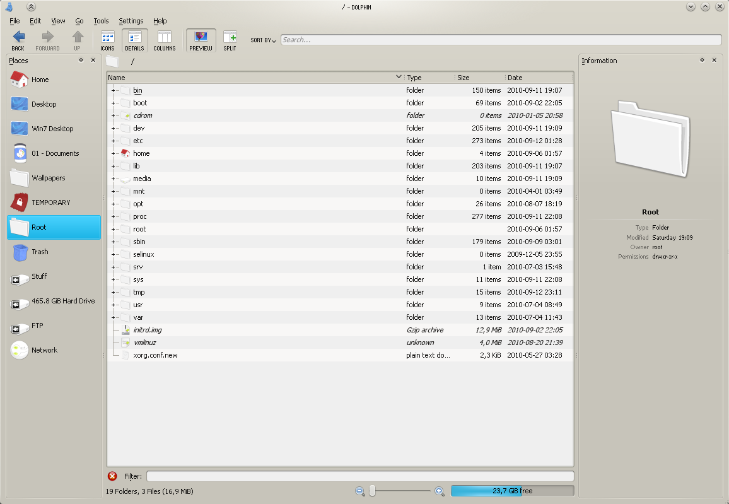Sort by Size column header
The width and height of the screenshot is (729, 504).
(481, 78)
